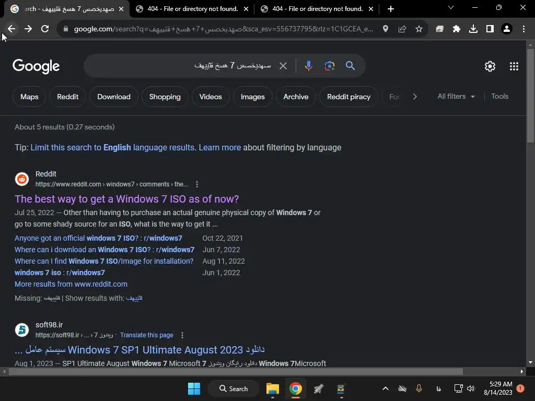Go forward using the browser forward arrow
Viewport: 535px width, 401px height.
28,29
